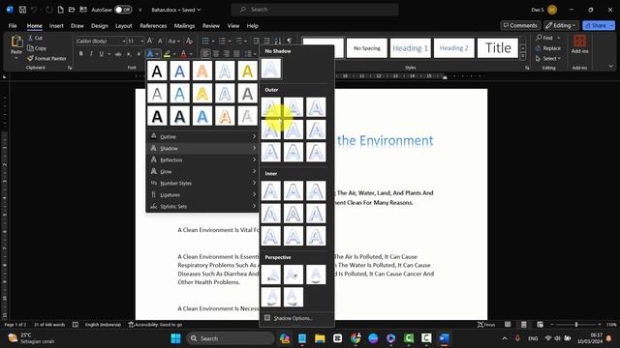
Task: Switch to References tab
Action: (x=153, y=26)
